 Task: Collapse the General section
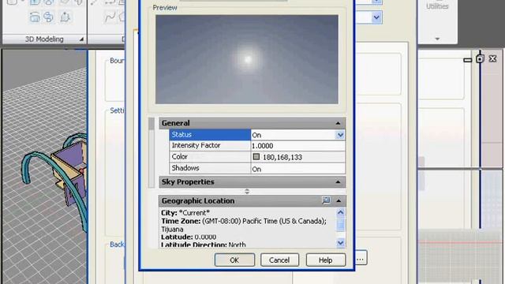coord(338,123)
